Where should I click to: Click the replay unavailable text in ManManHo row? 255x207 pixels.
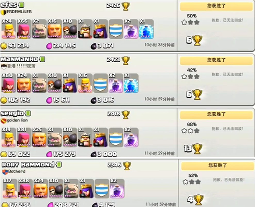227,74
